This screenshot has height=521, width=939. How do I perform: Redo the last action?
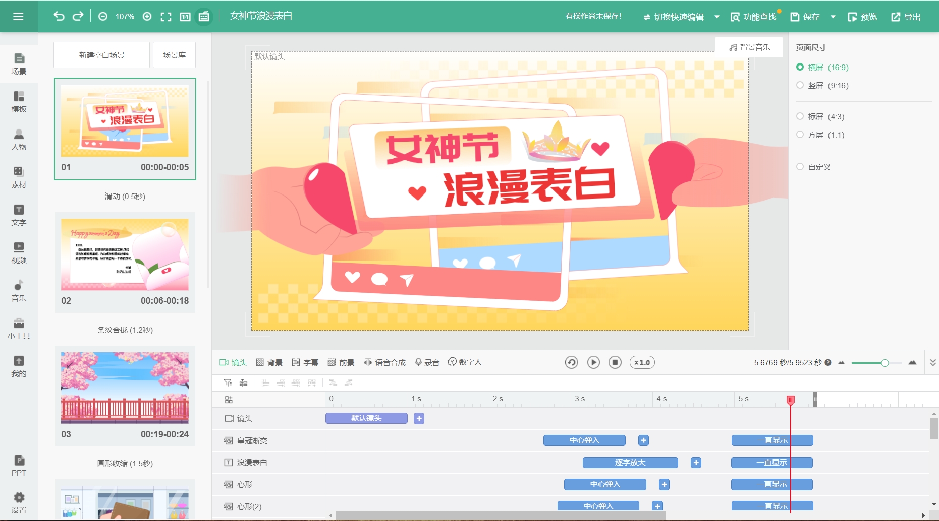[x=78, y=16]
